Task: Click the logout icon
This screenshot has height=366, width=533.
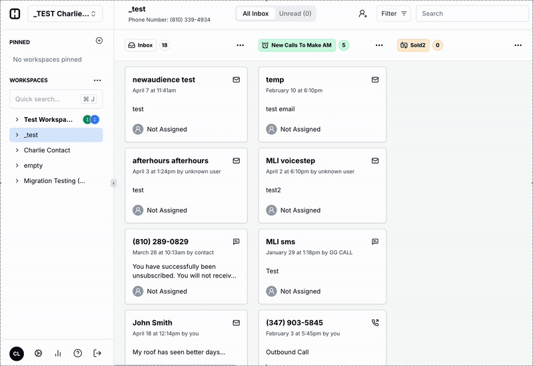Action: click(x=97, y=353)
